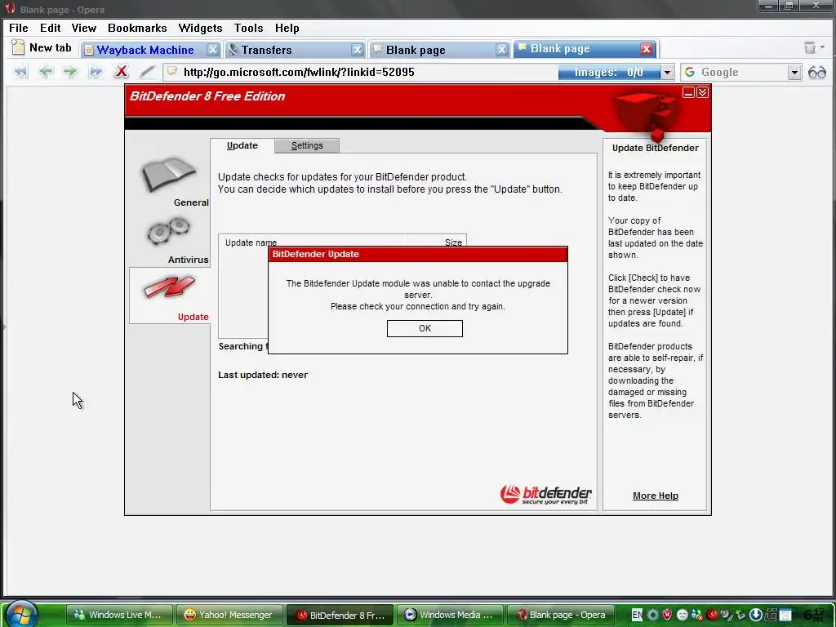Expand the Google search engine dropdown
This screenshot has width=836, height=627.
[x=794, y=72]
